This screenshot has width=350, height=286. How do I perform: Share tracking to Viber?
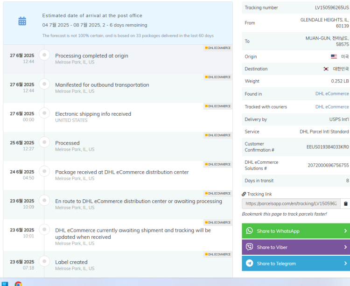[x=296, y=247]
